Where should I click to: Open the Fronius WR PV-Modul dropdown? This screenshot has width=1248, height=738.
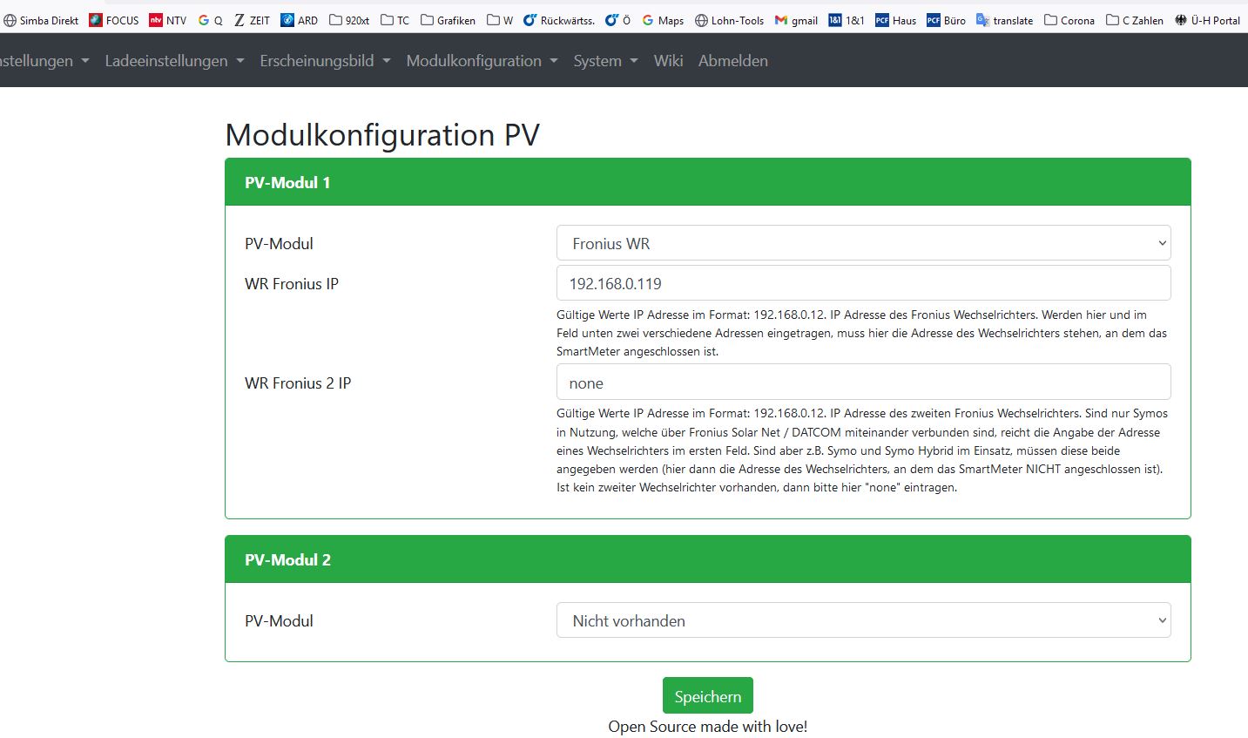863,243
